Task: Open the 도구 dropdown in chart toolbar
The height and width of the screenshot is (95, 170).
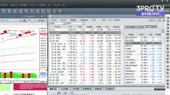Action: [x=35, y=20]
